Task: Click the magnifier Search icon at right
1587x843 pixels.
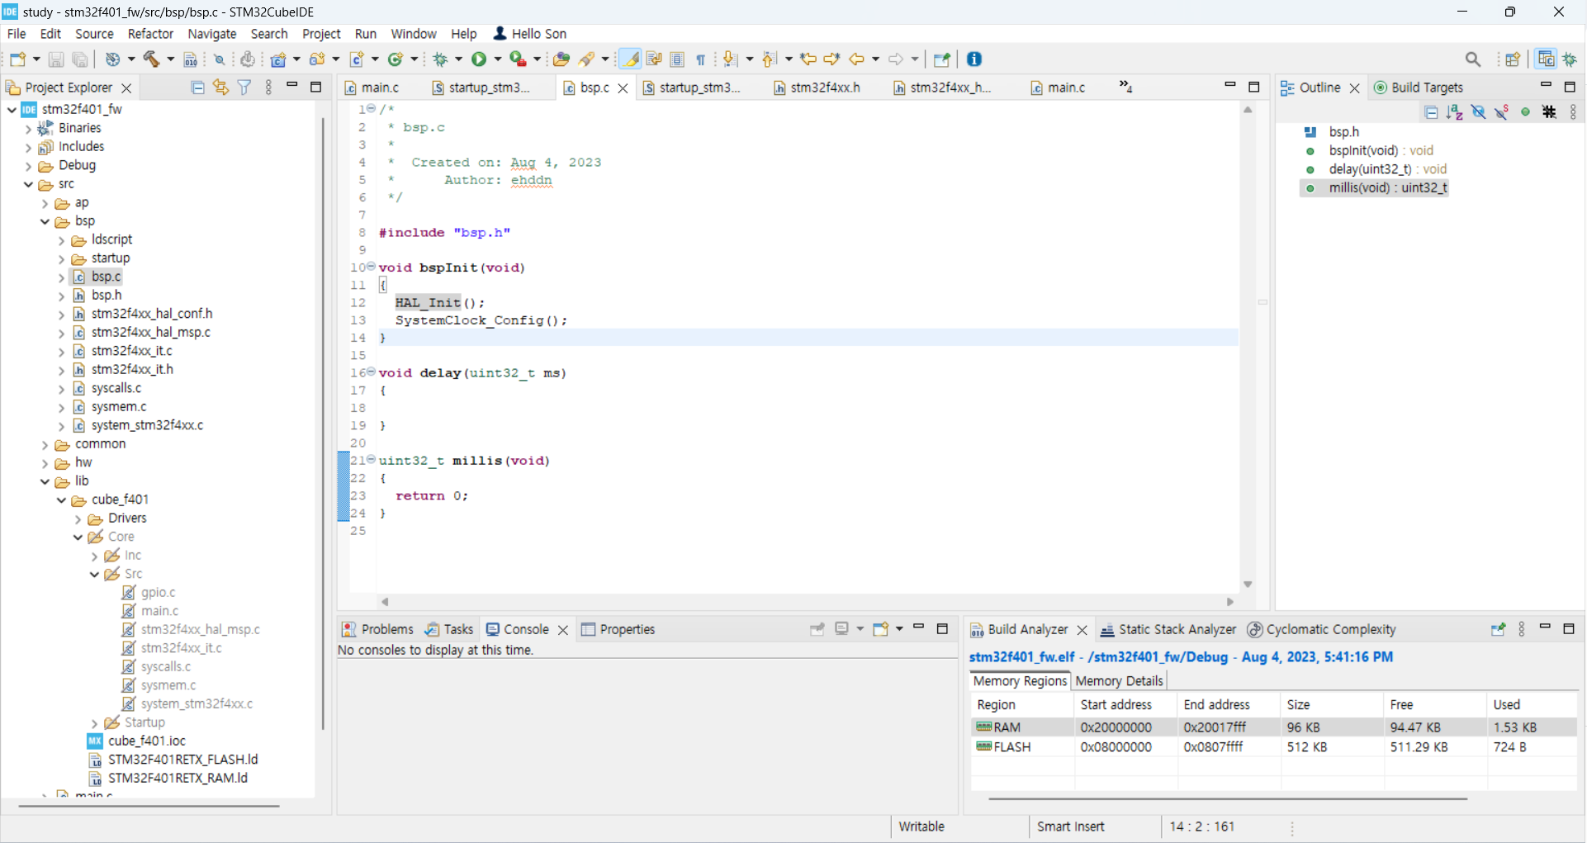Action: pos(1473,59)
